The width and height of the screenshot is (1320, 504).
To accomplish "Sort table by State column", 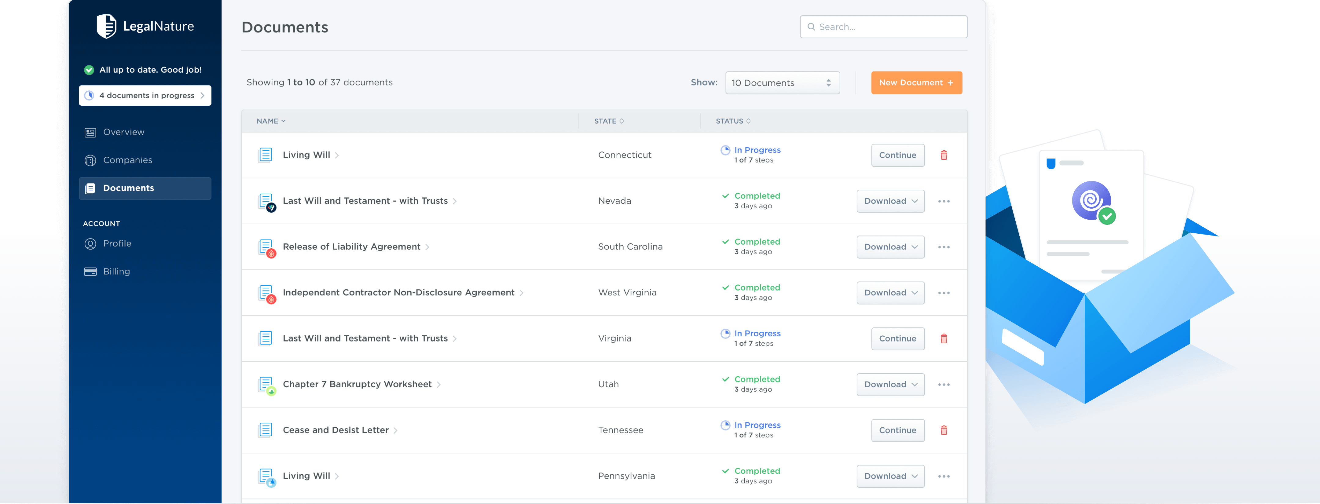I will click(608, 121).
